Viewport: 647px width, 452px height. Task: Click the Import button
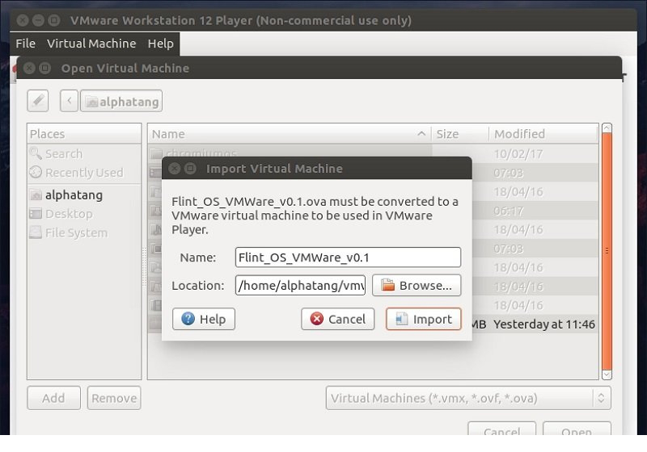(423, 319)
